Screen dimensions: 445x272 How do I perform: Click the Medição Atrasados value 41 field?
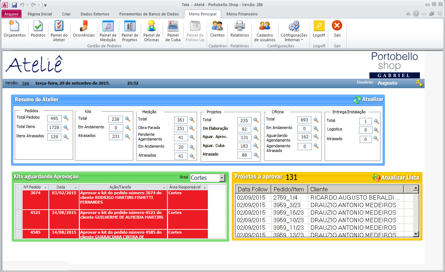pyautogui.click(x=181, y=156)
